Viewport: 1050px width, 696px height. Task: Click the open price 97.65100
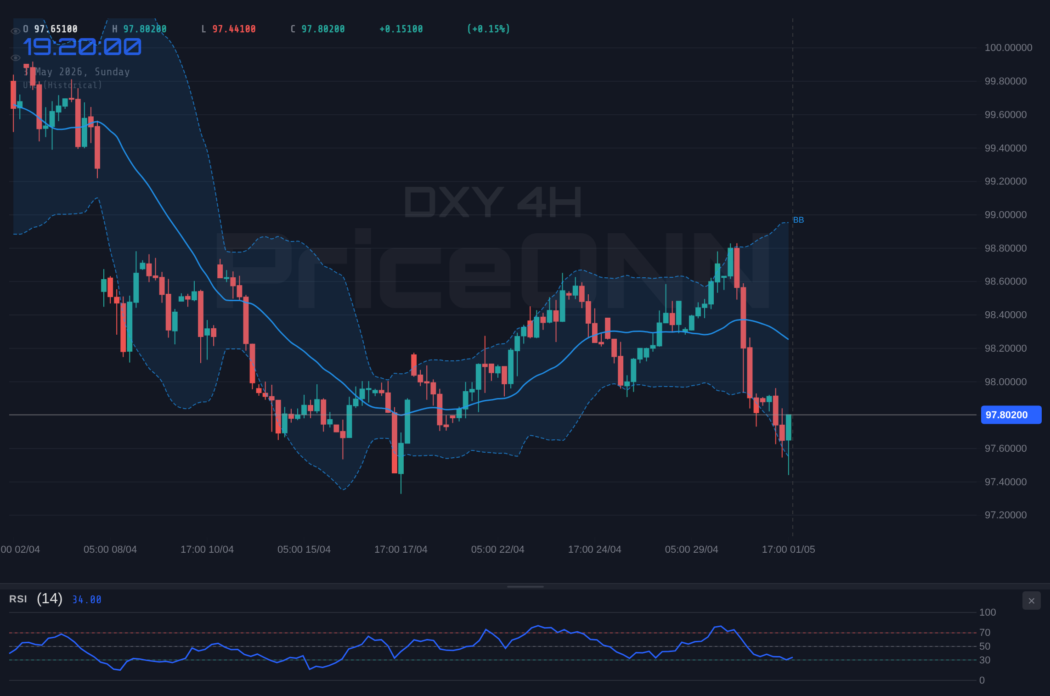click(56, 29)
